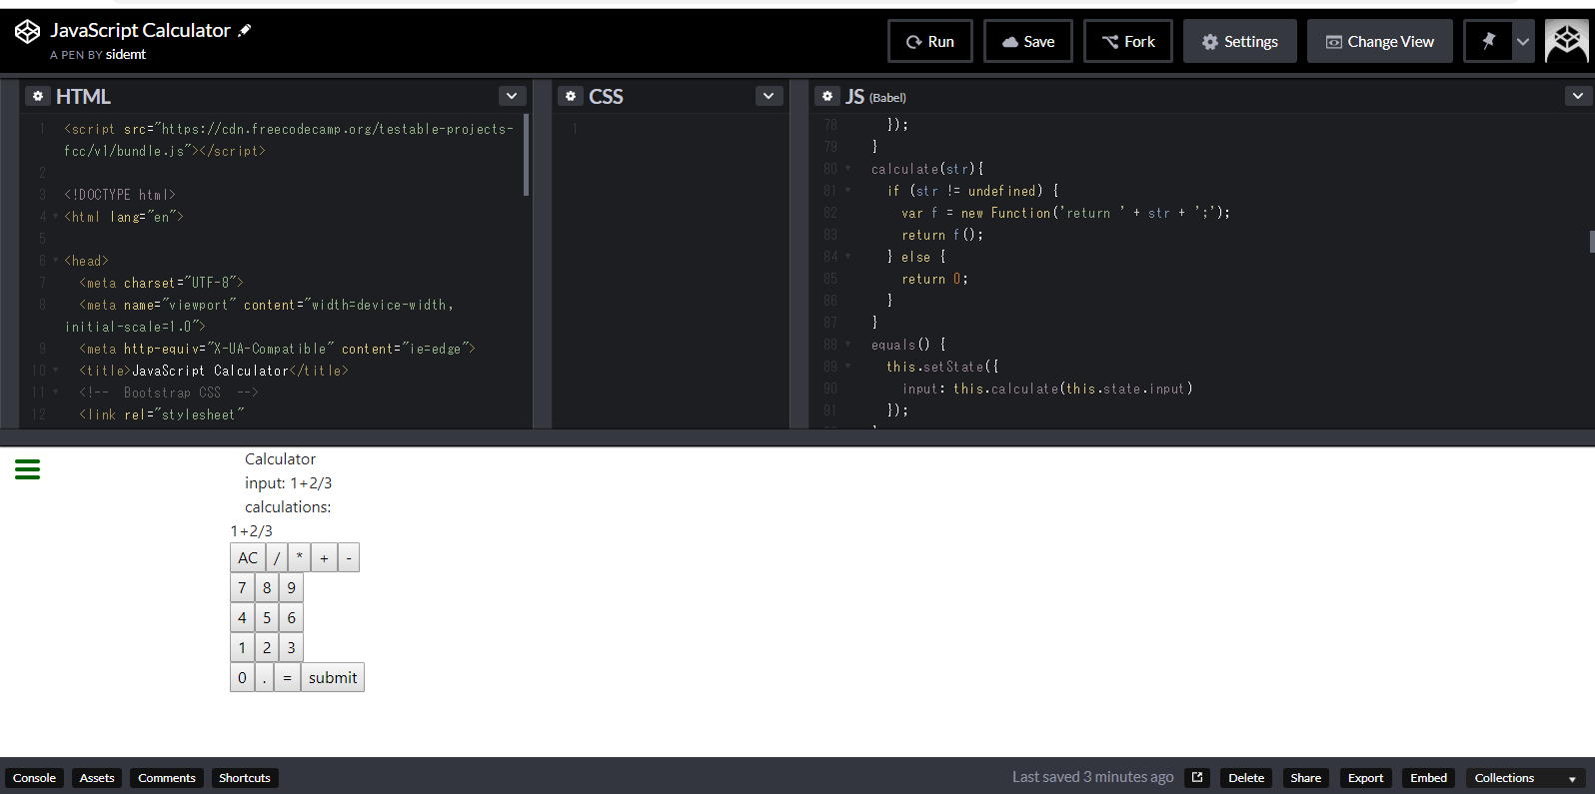The image size is (1595, 794).
Task: Click the JS editor scrollbar thumb
Action: [1591, 242]
